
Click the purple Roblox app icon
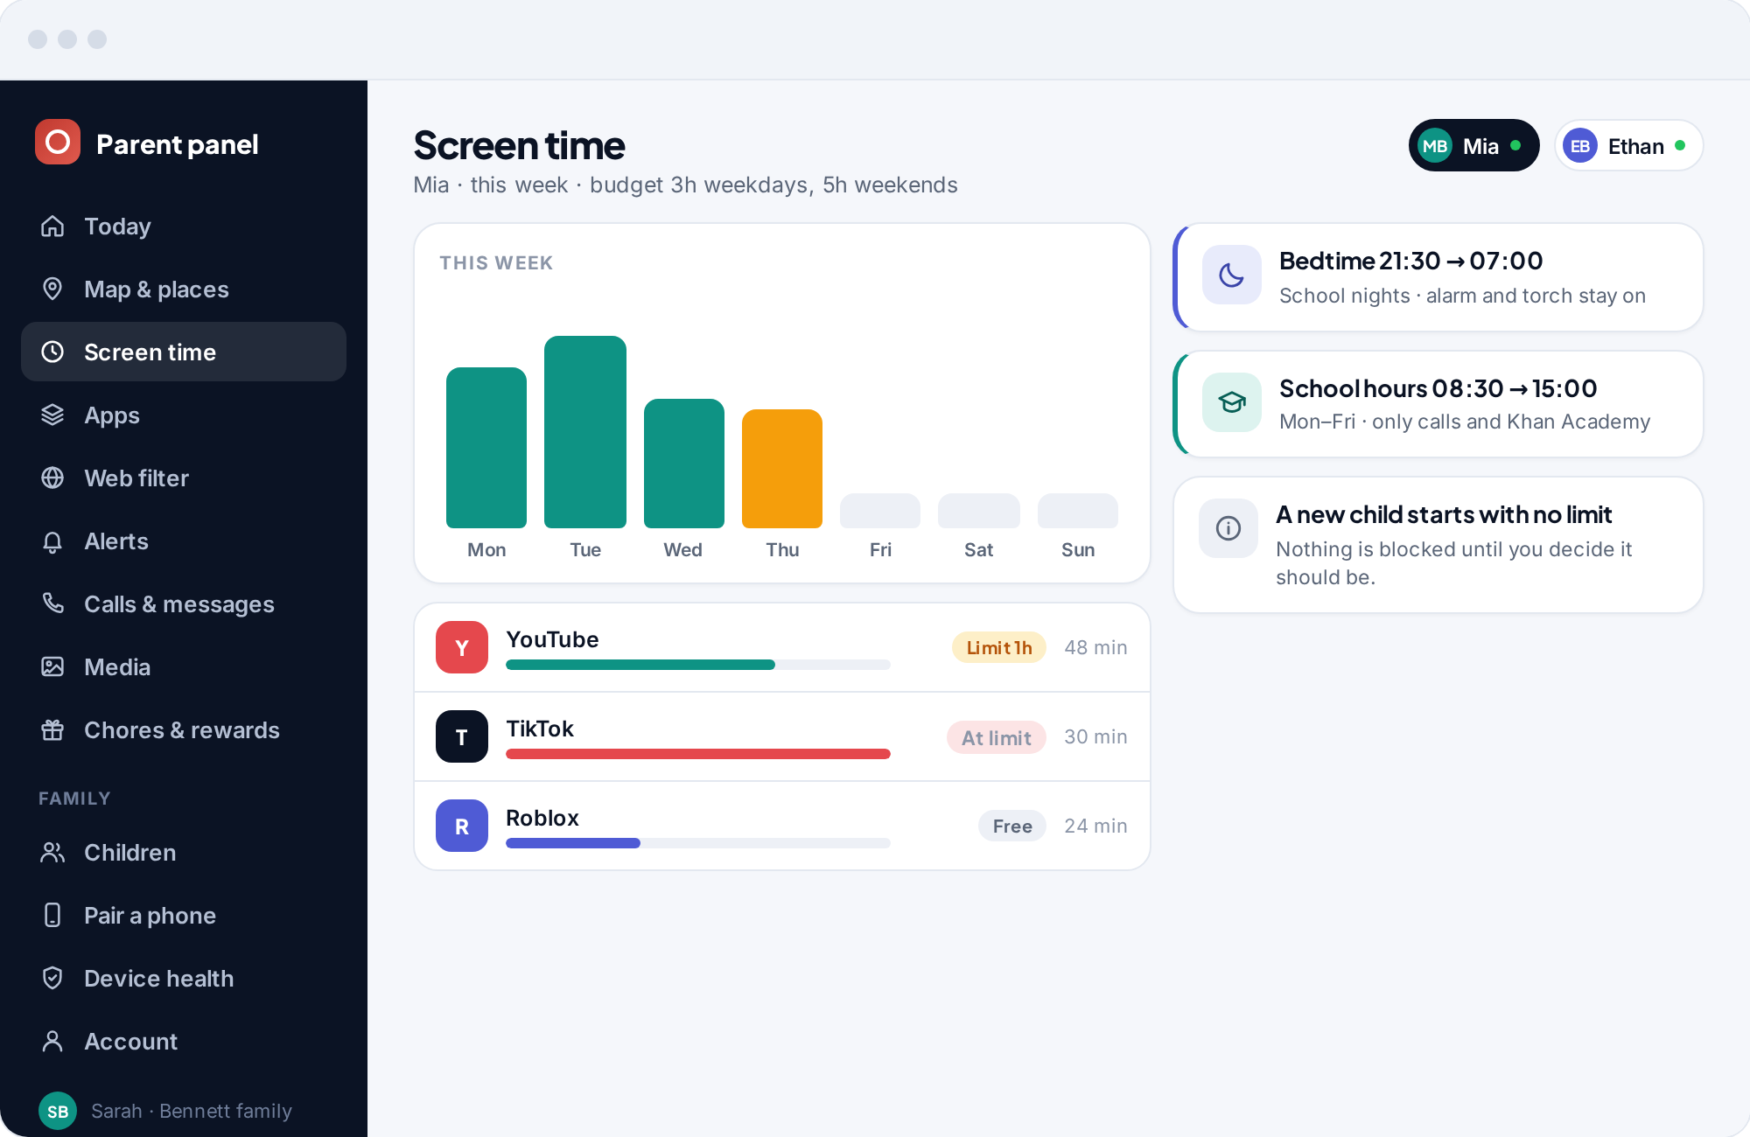click(462, 826)
